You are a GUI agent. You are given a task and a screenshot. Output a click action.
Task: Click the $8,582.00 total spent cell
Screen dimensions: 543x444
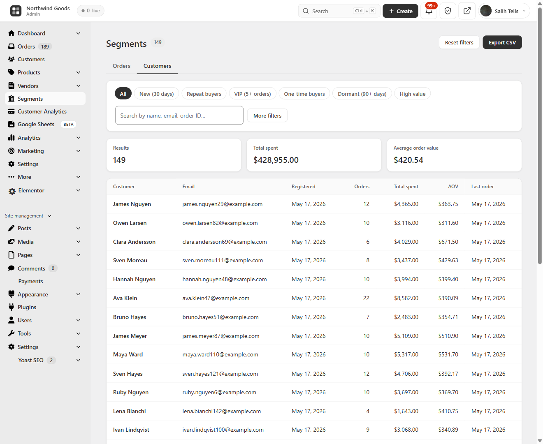coord(406,298)
